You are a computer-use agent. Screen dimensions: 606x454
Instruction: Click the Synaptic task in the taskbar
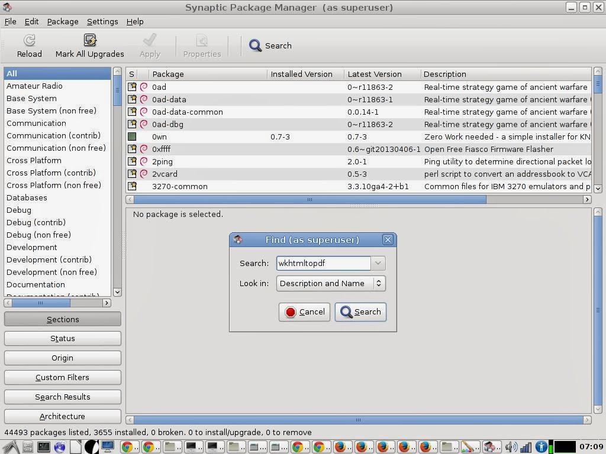[x=491, y=447]
